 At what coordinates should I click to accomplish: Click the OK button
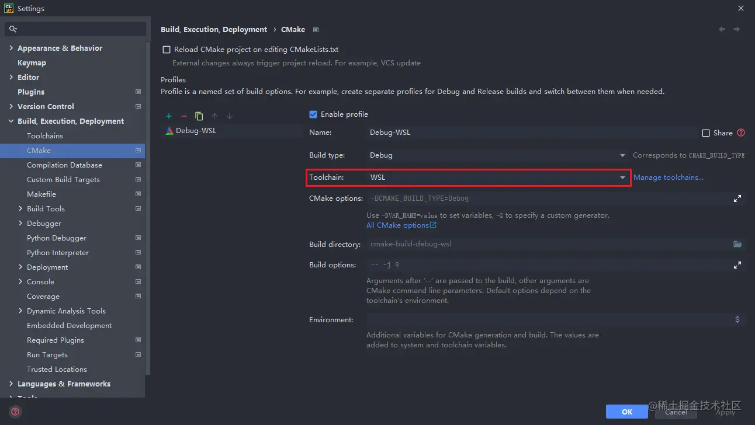click(x=627, y=412)
